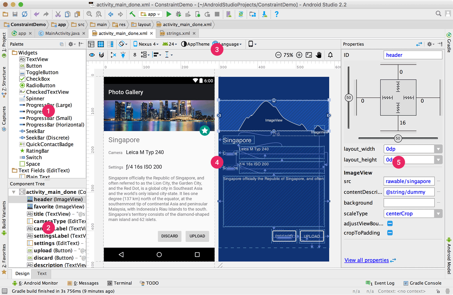Viewport: 453px width, 295px height.
Task: Open the scaleType dropdown
Action: pos(438,213)
